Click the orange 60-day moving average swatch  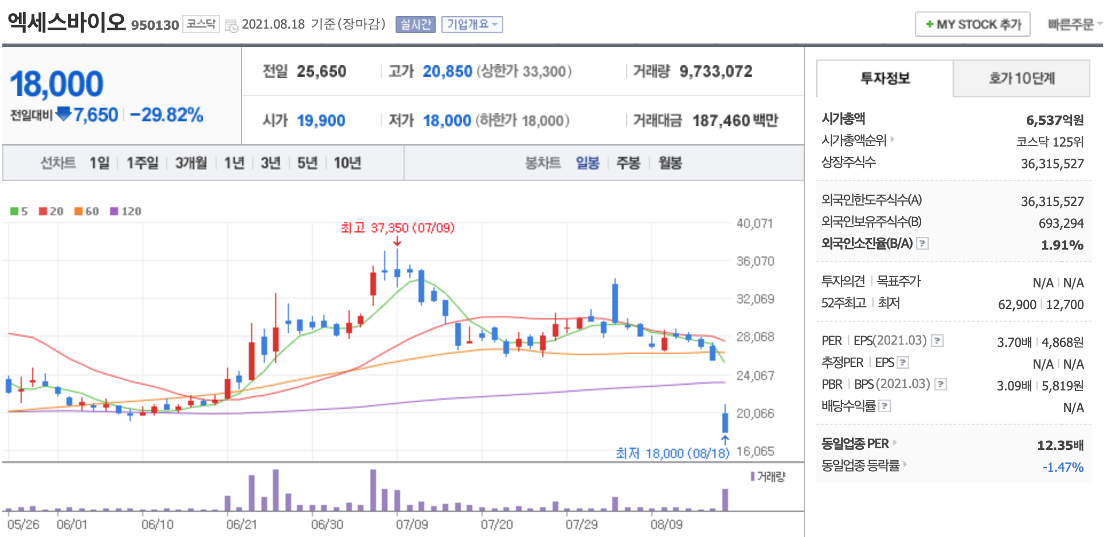click(79, 211)
